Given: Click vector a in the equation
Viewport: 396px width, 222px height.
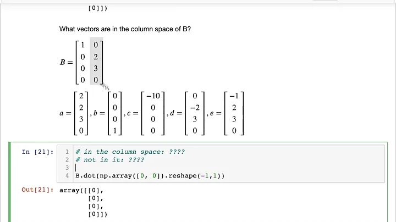Looking at the screenshot, I should 74,113.
